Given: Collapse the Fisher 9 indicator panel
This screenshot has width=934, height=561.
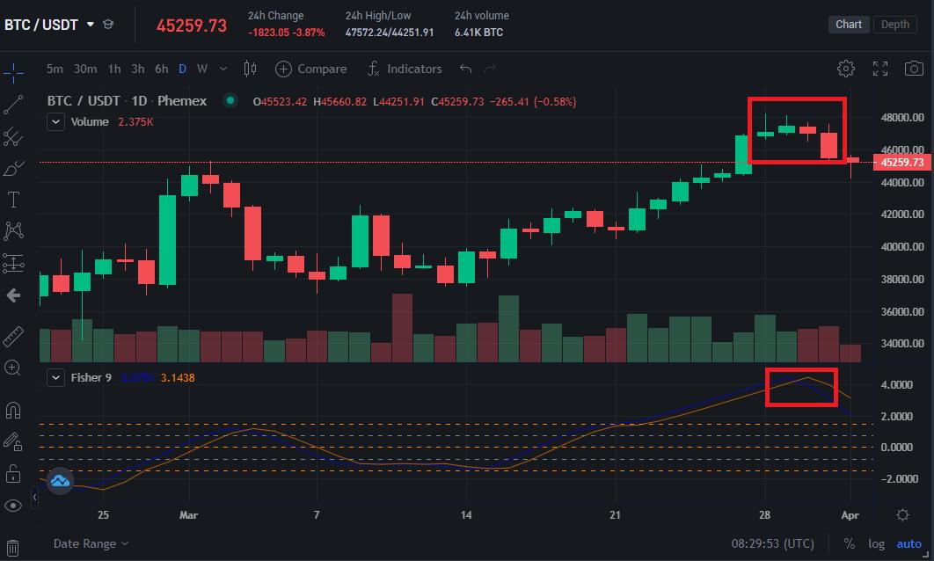Looking at the screenshot, I should 55,377.
